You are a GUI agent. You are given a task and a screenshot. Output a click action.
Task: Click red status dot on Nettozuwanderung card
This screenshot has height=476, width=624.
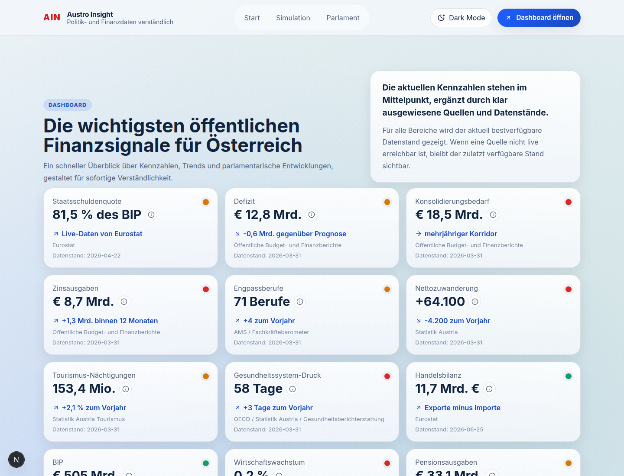tap(569, 289)
